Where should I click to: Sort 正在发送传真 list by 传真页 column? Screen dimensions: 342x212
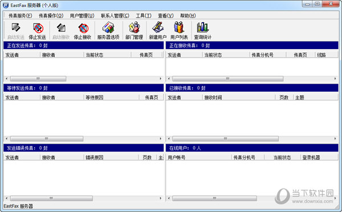pos(146,55)
